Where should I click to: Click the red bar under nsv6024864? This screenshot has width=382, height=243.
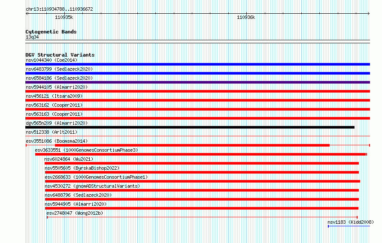[201, 163]
